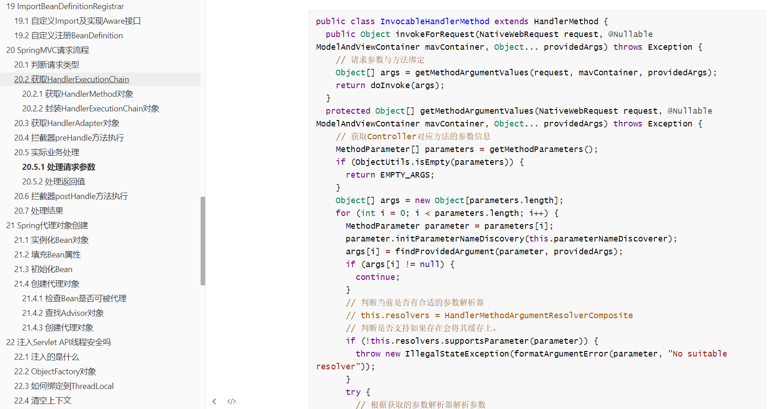Jump to section 20.5.1 处理请求参数
Viewport: 775px width, 409px height.
[59, 167]
